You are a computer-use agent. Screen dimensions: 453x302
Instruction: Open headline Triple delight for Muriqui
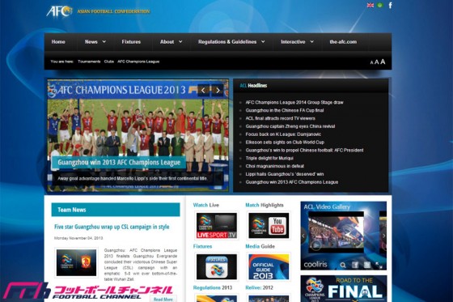269,158
